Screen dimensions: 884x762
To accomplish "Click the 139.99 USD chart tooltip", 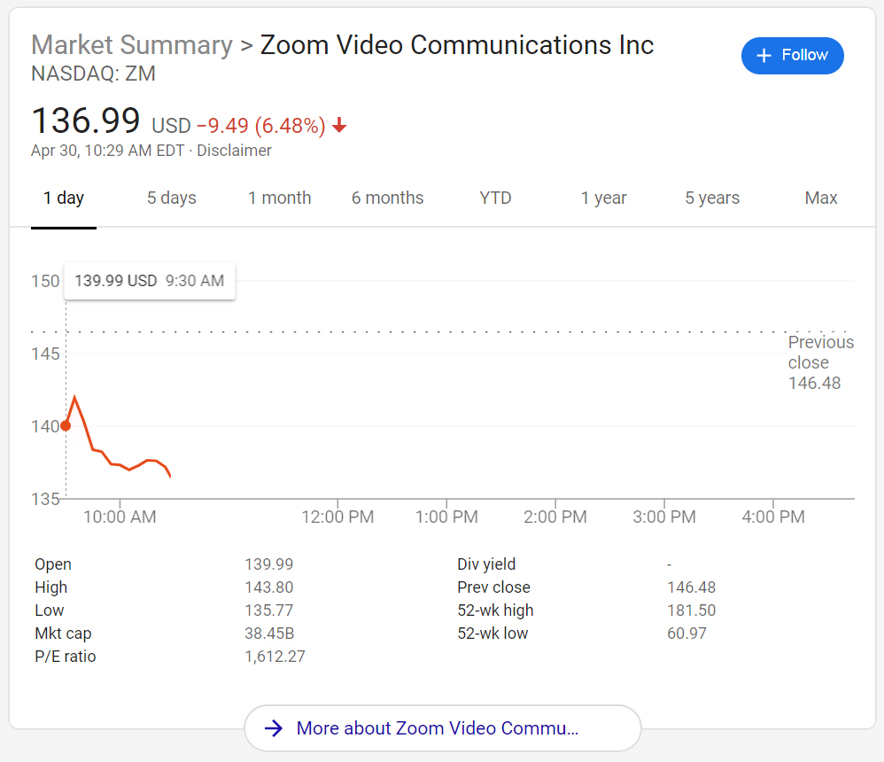I will [150, 281].
